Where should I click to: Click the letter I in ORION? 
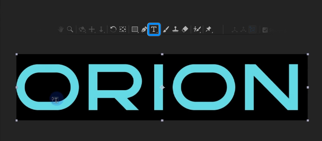point(158,87)
